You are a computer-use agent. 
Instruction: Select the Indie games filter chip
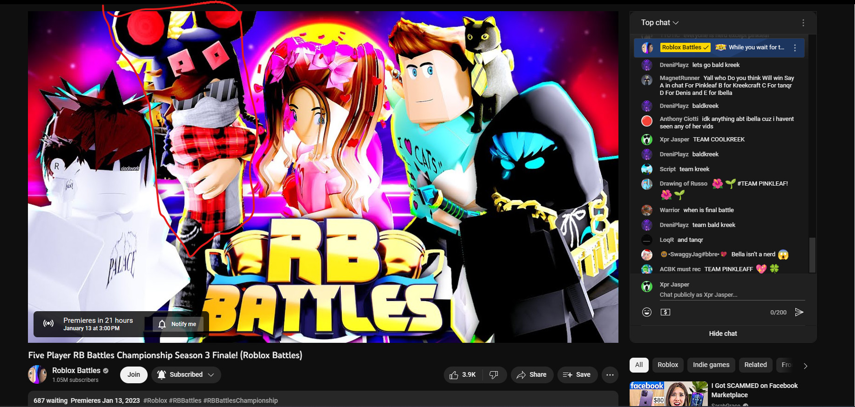tap(711, 365)
